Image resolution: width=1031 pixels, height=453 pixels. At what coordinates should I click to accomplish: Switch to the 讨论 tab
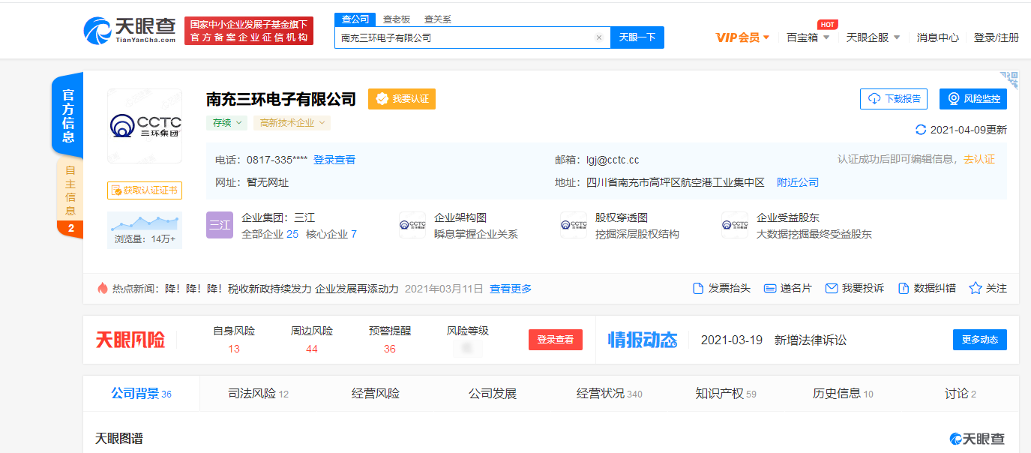(961, 394)
